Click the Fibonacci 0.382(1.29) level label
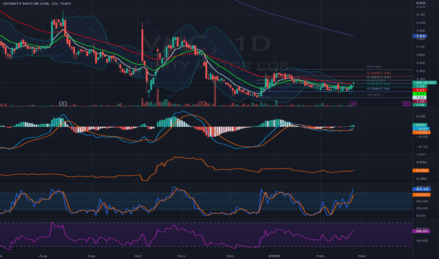439x259 pixels. (379, 77)
